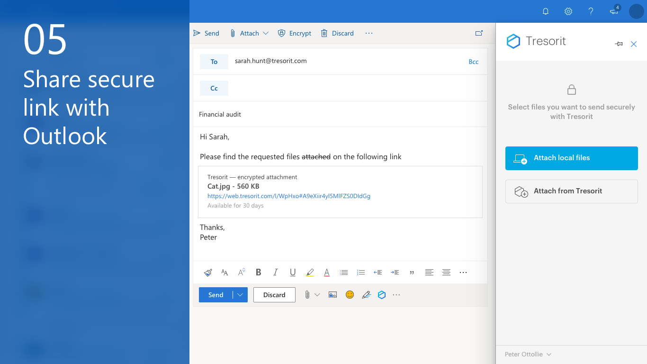Pop out the message in new window
This screenshot has width=647, height=364.
click(x=479, y=33)
